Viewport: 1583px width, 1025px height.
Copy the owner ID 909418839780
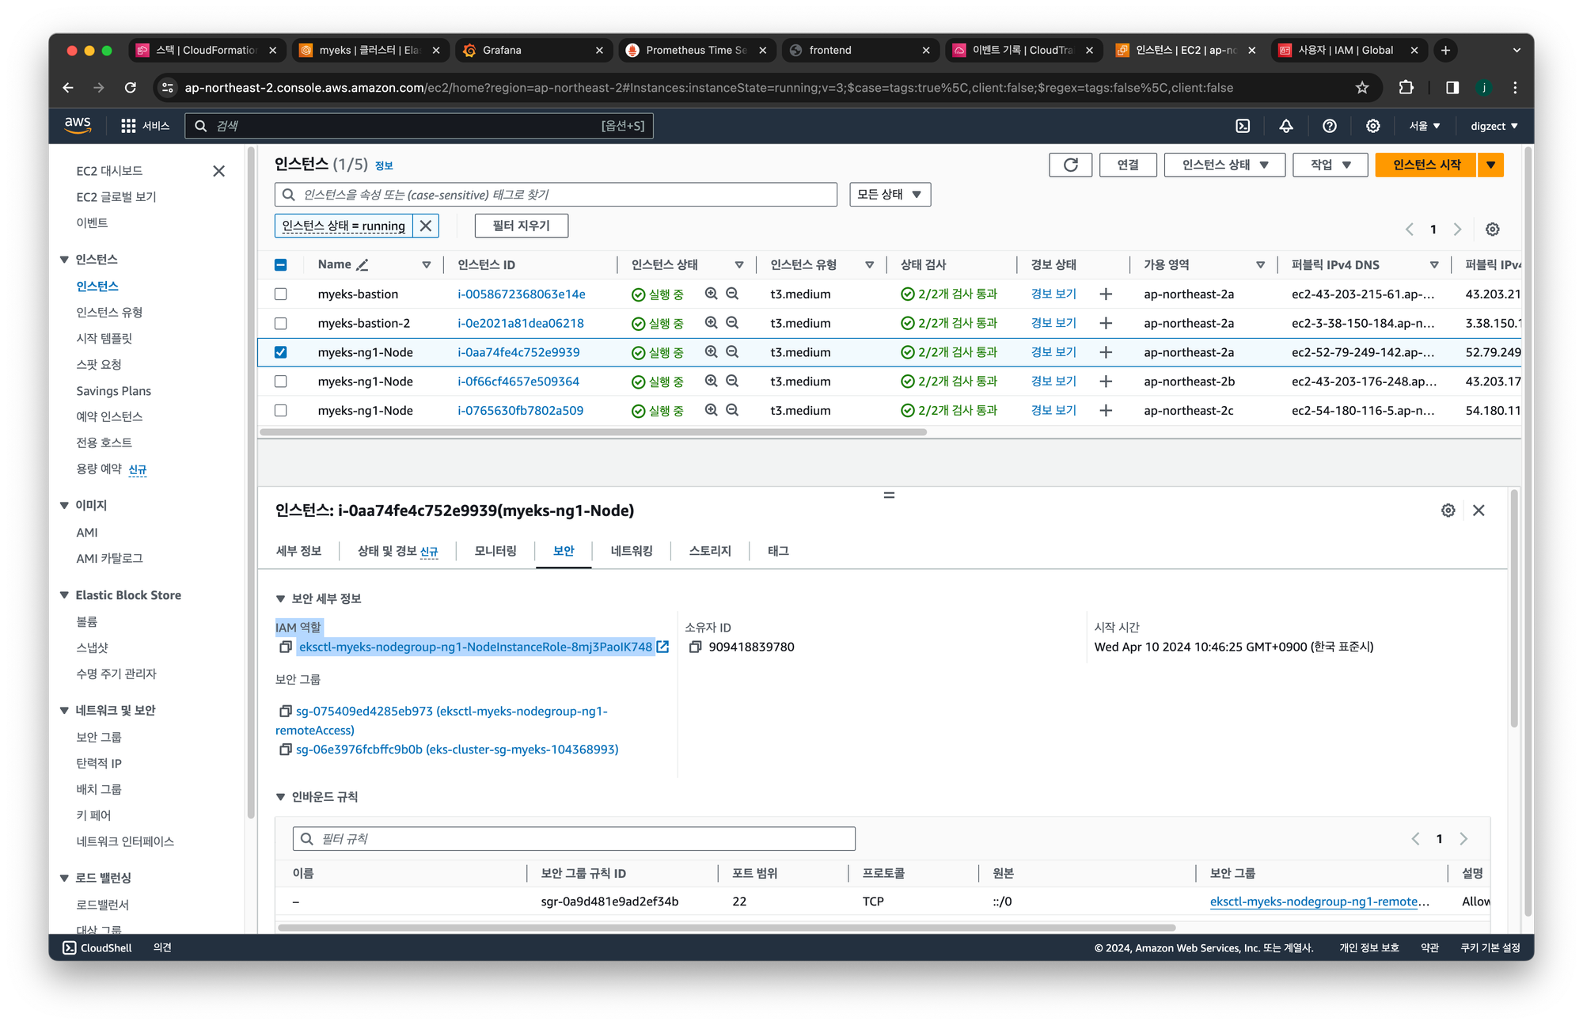click(x=695, y=647)
